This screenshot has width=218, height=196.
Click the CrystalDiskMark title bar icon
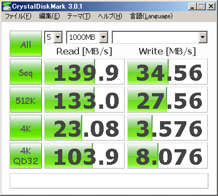point(6,6)
